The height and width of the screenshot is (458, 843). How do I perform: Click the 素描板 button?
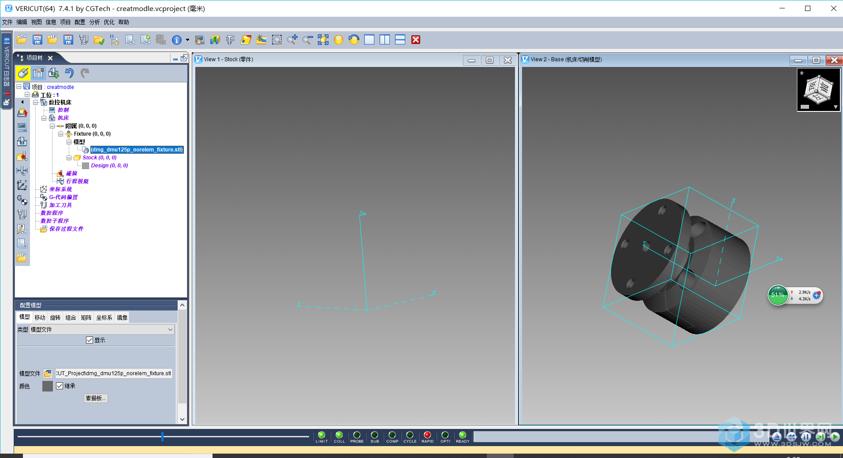coord(96,398)
